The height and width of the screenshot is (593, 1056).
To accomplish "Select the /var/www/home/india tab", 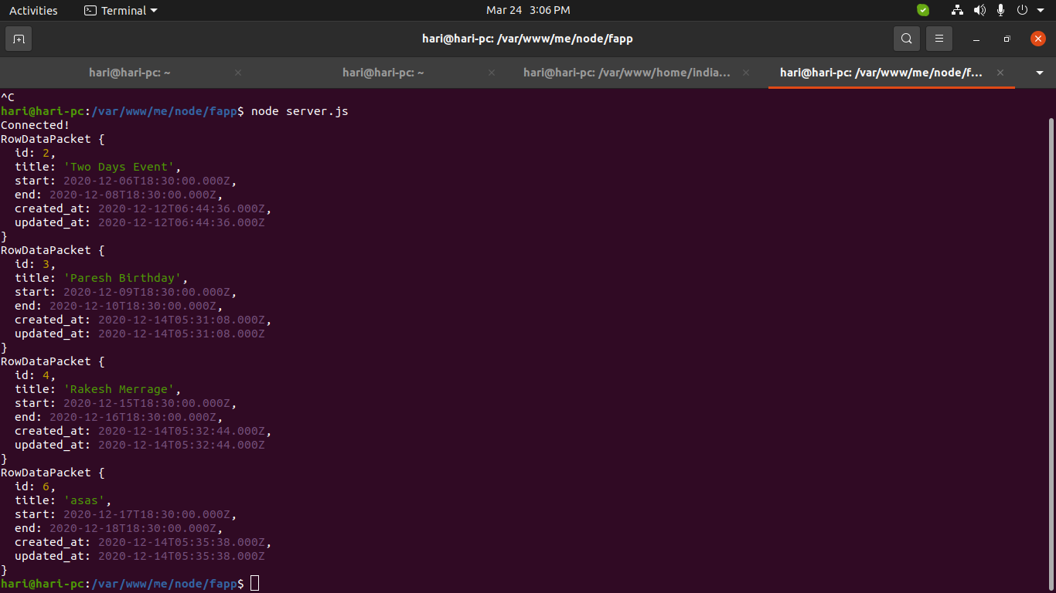I will pos(626,73).
